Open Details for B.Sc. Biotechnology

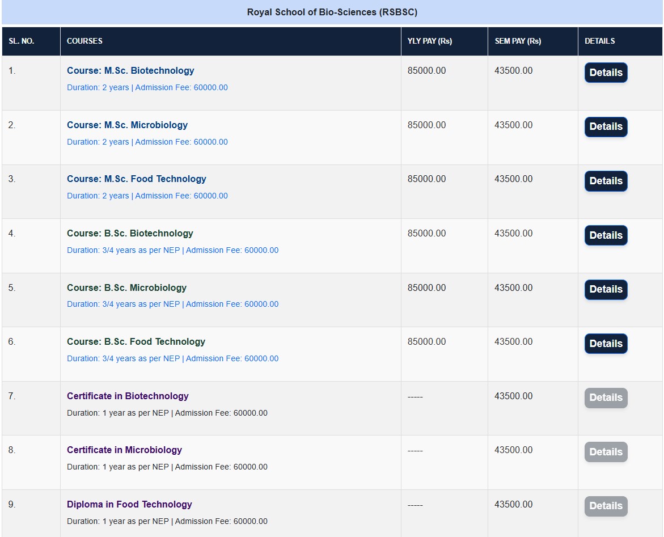(606, 235)
